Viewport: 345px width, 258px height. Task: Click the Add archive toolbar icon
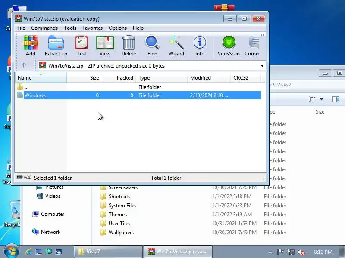click(x=31, y=46)
